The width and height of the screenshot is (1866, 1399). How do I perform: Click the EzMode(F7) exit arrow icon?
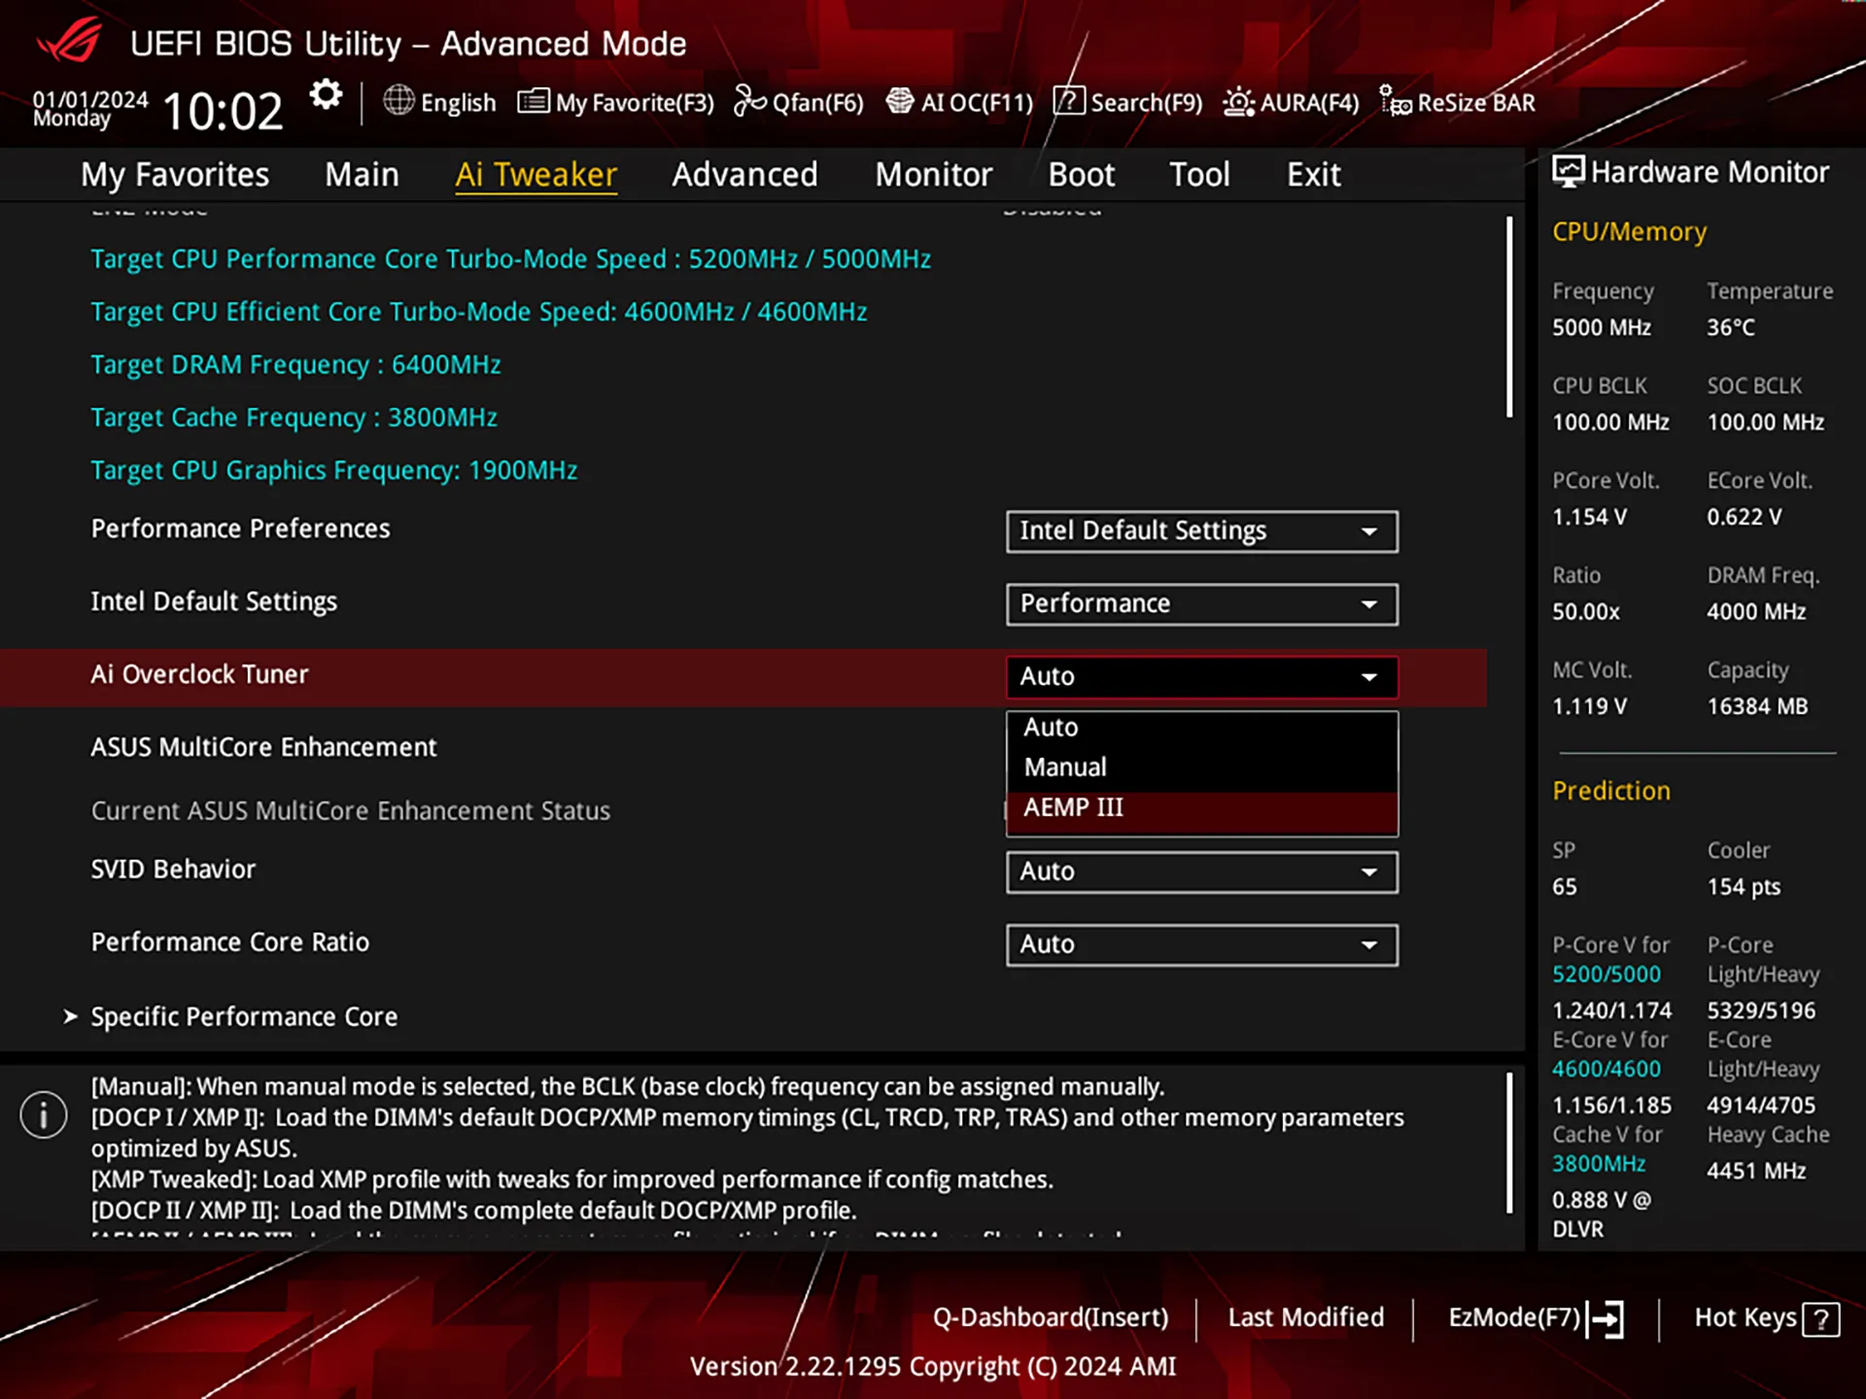(x=1607, y=1319)
